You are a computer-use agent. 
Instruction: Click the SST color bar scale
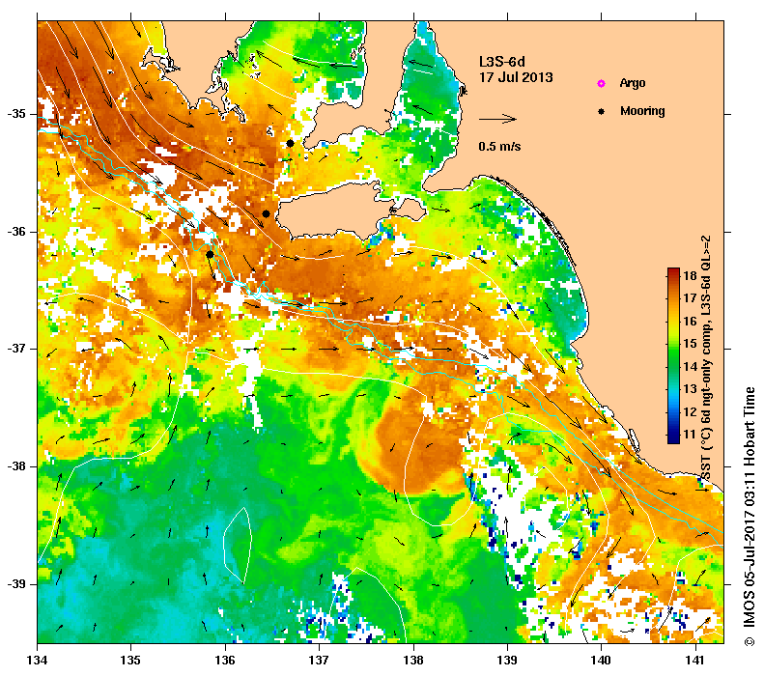click(x=673, y=355)
